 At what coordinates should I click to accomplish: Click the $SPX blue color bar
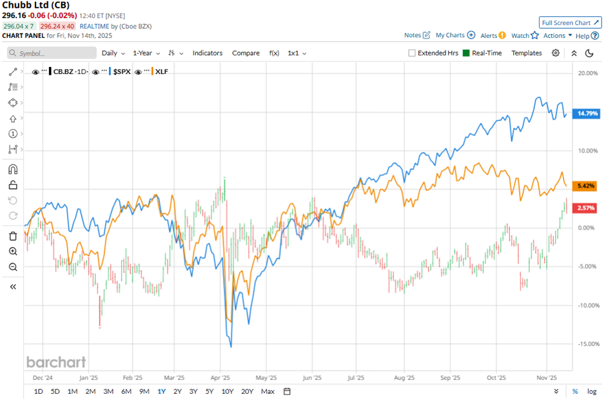click(x=110, y=72)
